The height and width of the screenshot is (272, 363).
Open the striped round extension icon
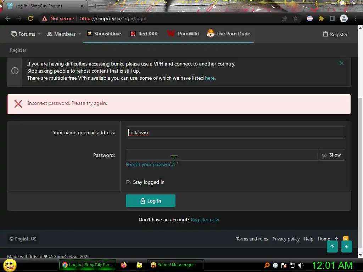(310, 18)
